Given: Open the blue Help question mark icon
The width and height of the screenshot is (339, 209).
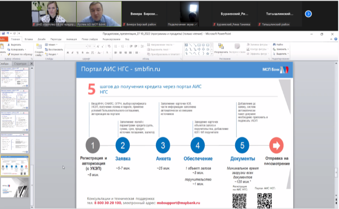Looking at the screenshot, I should [336, 39].
